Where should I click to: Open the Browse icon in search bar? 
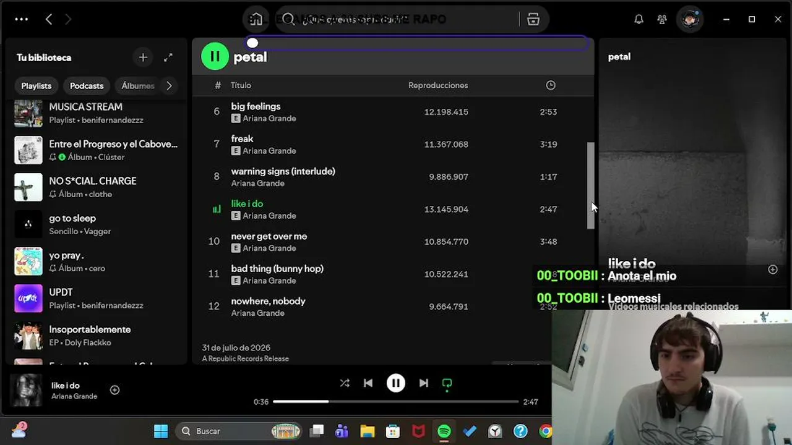[x=533, y=19]
